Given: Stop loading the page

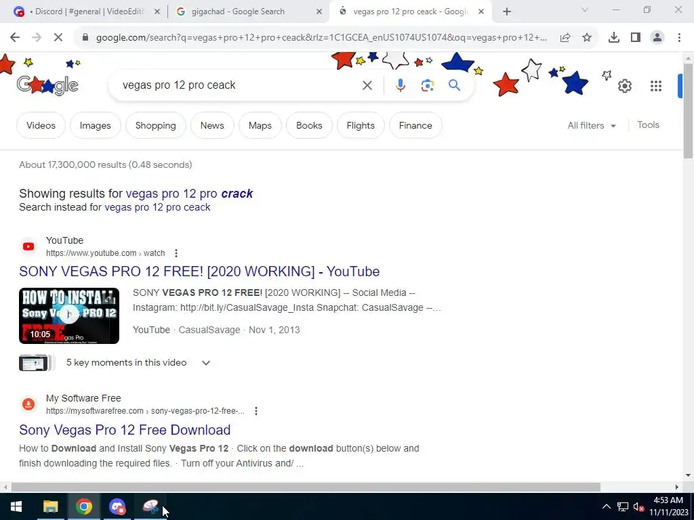Looking at the screenshot, I should 58,38.
